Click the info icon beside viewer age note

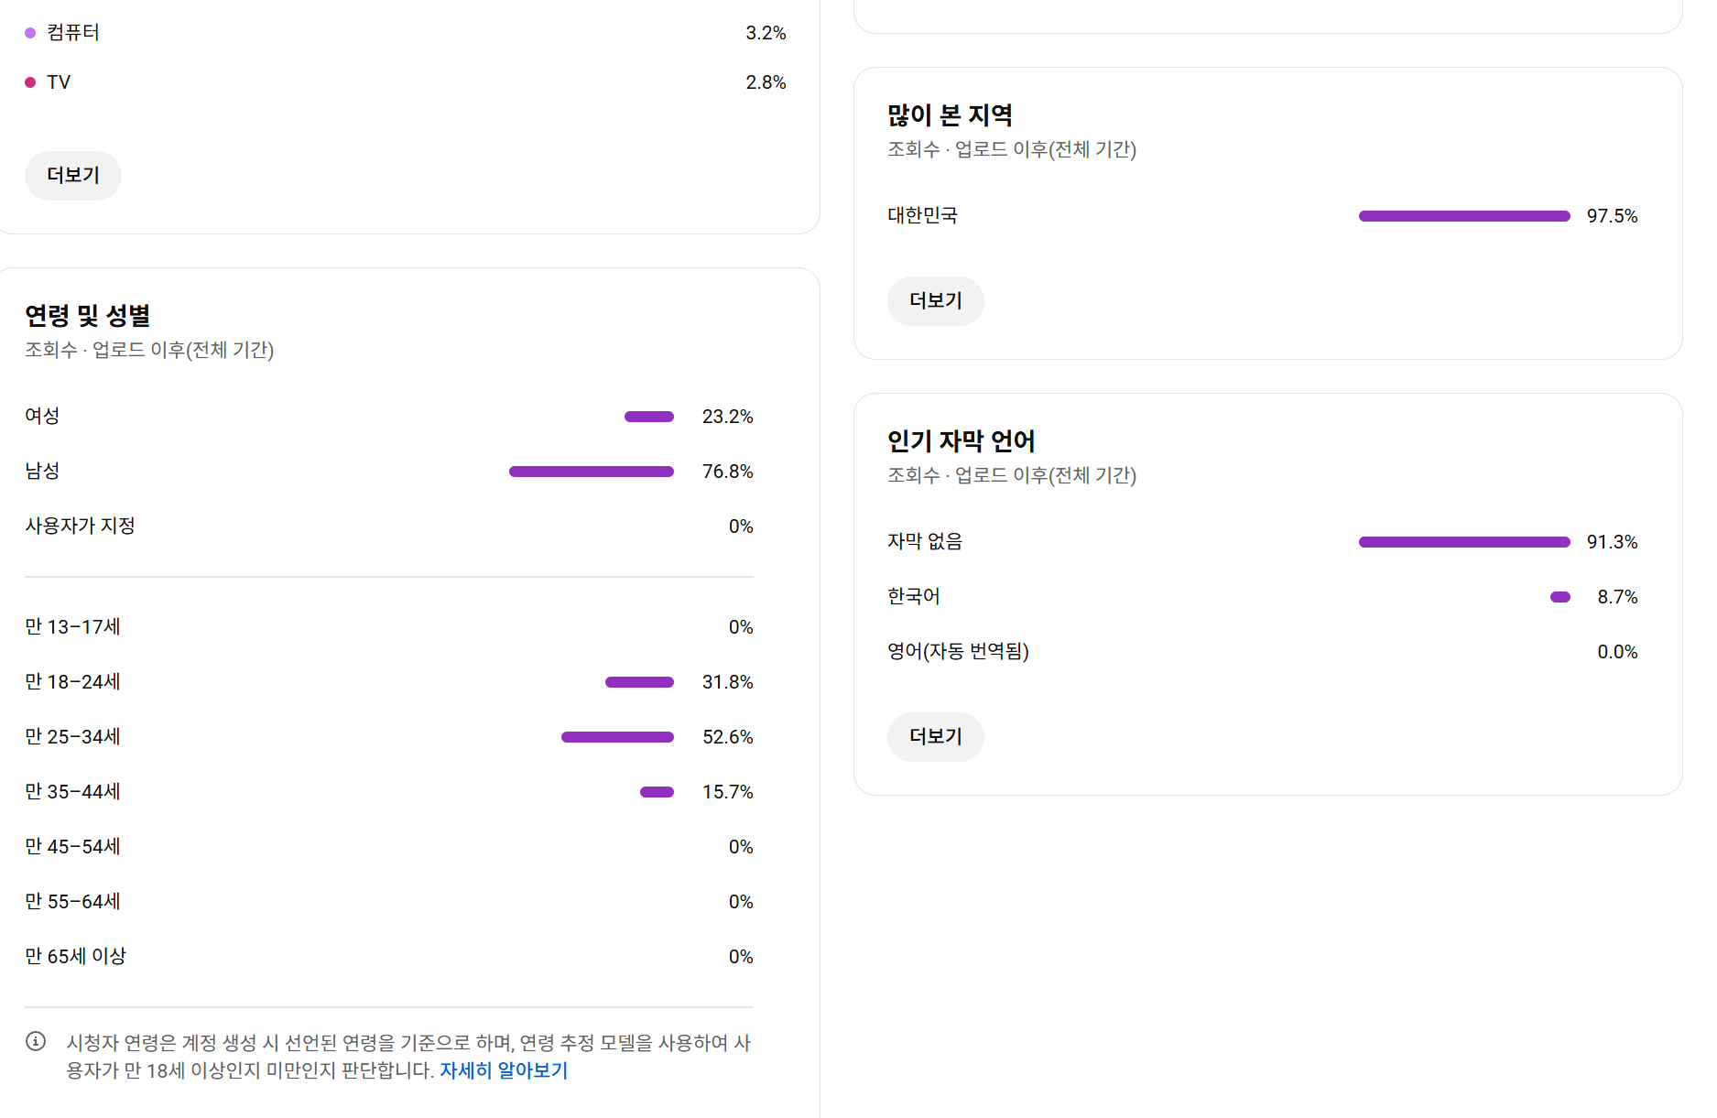tap(36, 1041)
